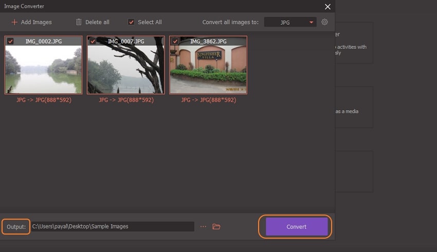Image resolution: width=437 pixels, height=252 pixels.
Task: Open conversion settings gear icon
Action: 324,22
